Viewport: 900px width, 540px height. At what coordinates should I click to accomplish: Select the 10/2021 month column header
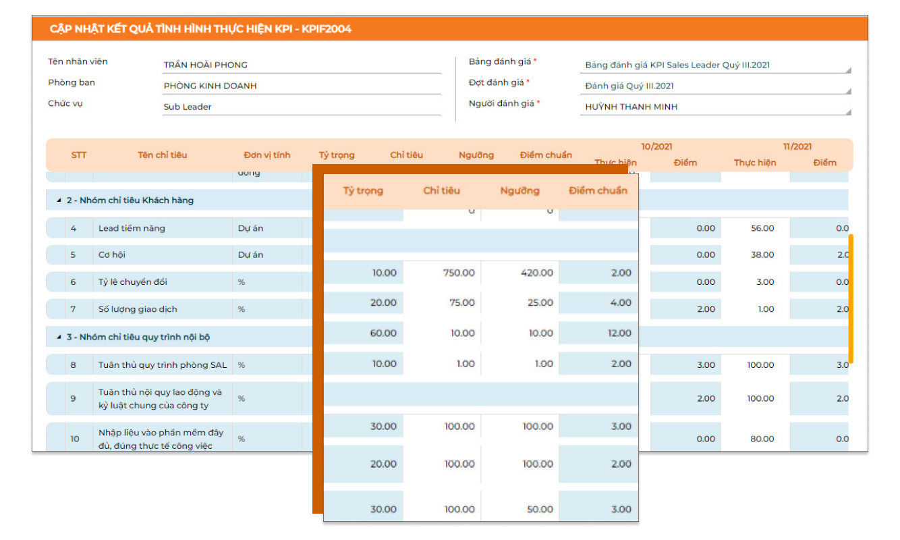(x=656, y=146)
